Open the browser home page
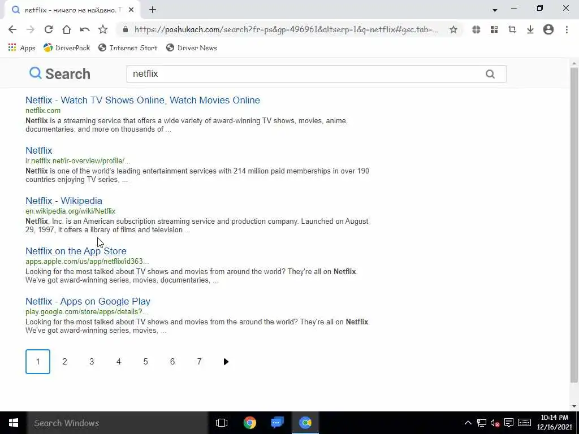This screenshot has width=579, height=434. pos(67,29)
